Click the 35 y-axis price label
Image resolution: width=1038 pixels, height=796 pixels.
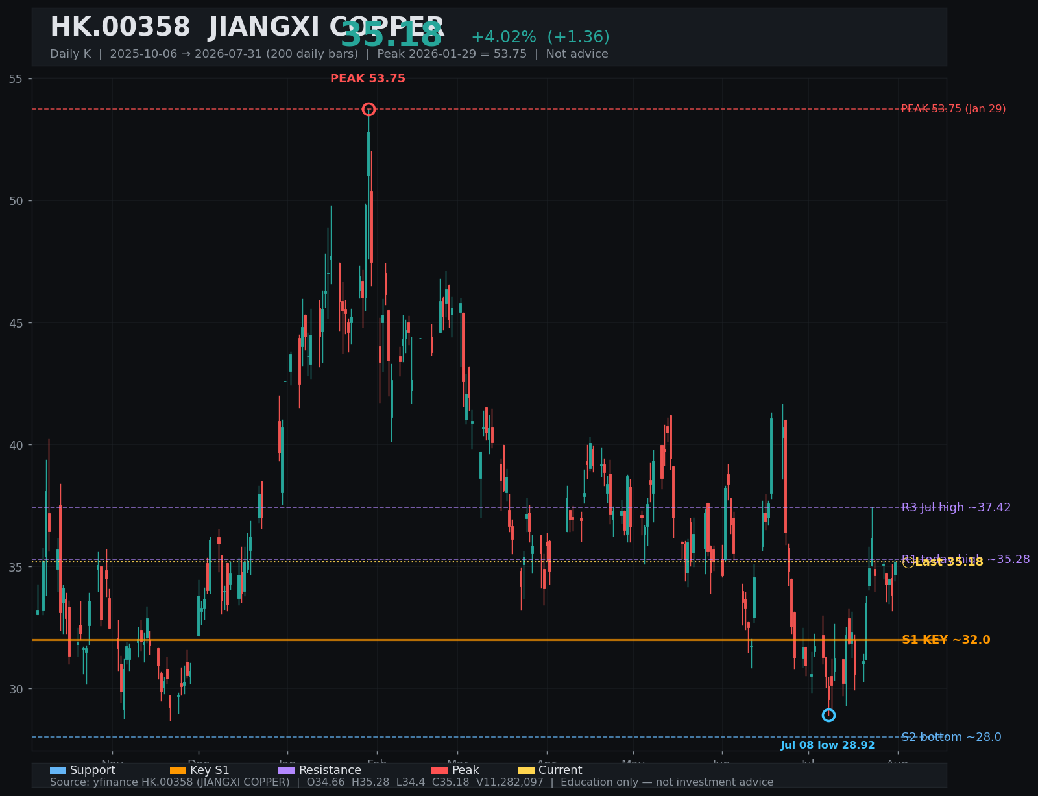pos(16,567)
